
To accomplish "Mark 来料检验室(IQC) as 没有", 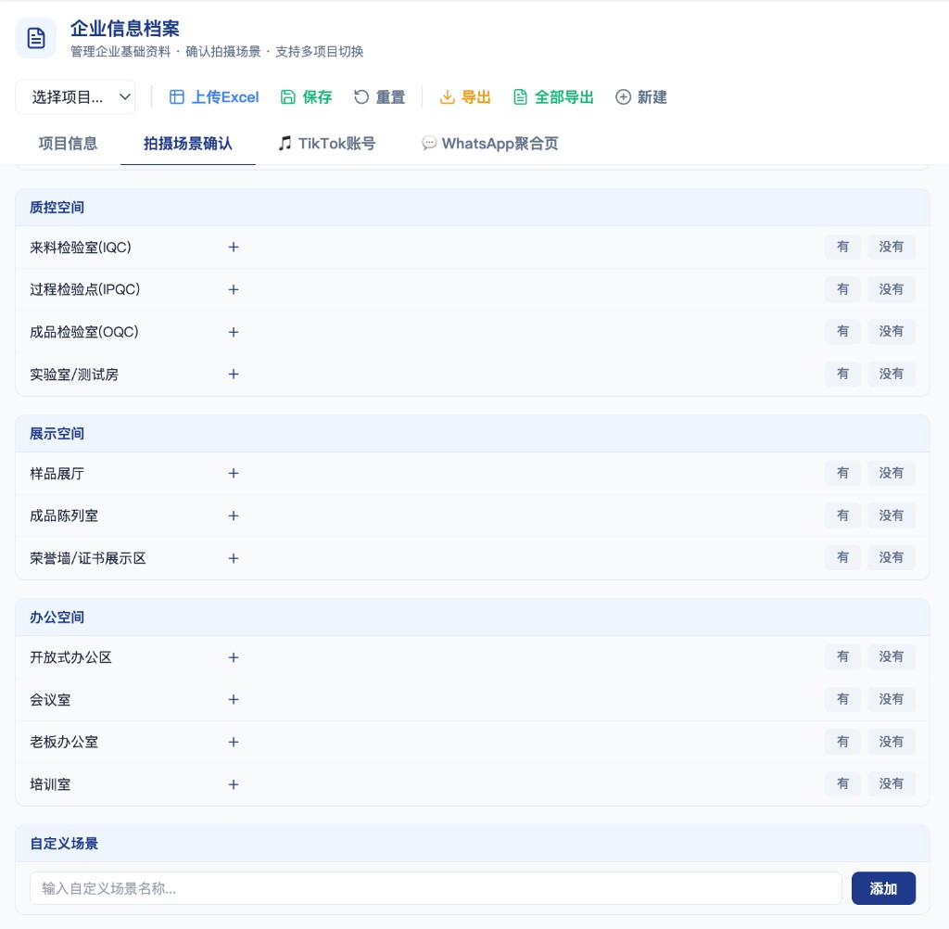I will 891,247.
